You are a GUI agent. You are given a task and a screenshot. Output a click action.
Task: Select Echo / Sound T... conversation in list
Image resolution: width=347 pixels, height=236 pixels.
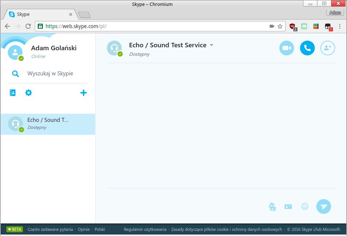[48, 124]
